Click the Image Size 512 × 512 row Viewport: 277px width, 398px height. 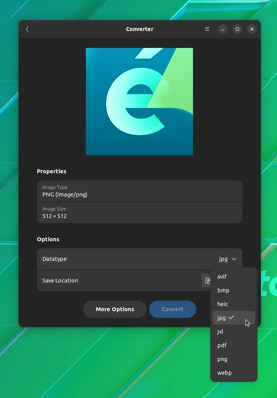click(140, 213)
